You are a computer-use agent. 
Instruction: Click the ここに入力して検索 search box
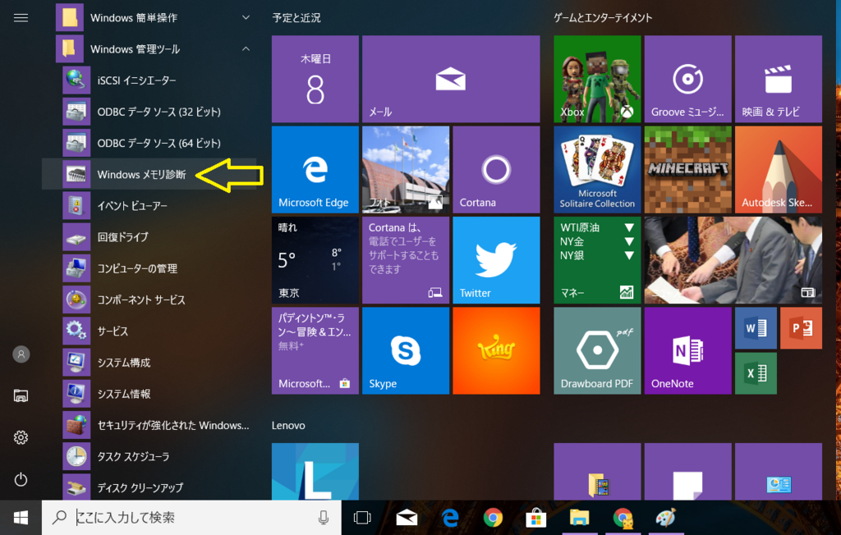[x=191, y=518]
